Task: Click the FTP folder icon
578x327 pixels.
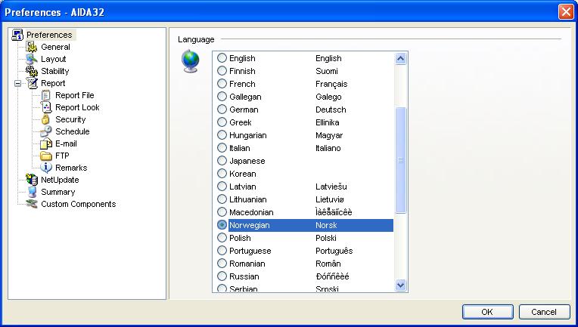Action: pos(46,156)
